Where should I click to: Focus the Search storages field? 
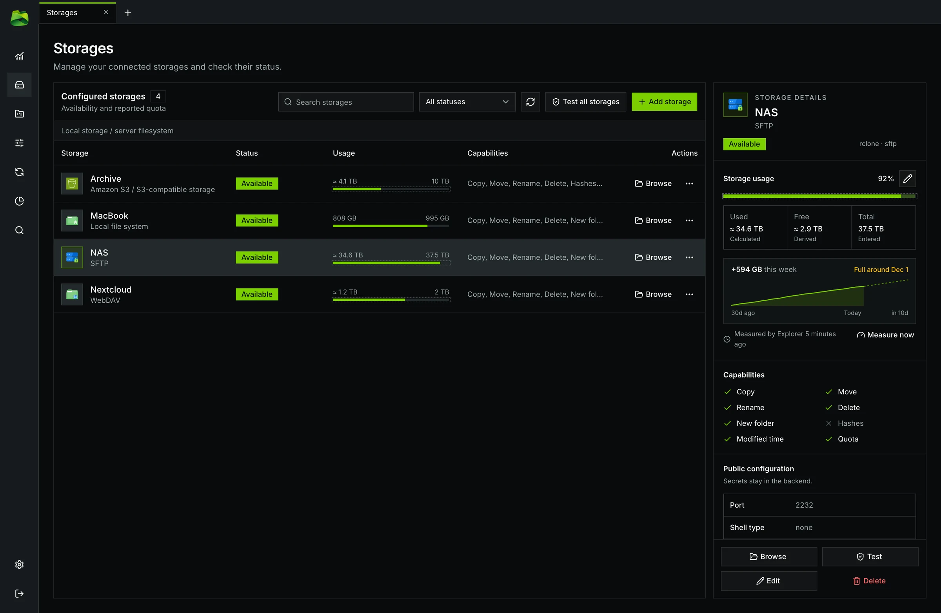[346, 102]
